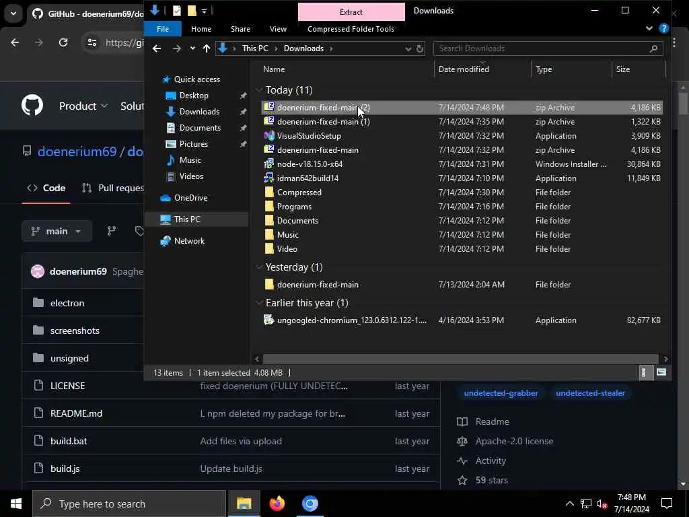Switch to the Home ribbon tab
The height and width of the screenshot is (517, 689).
click(x=201, y=29)
